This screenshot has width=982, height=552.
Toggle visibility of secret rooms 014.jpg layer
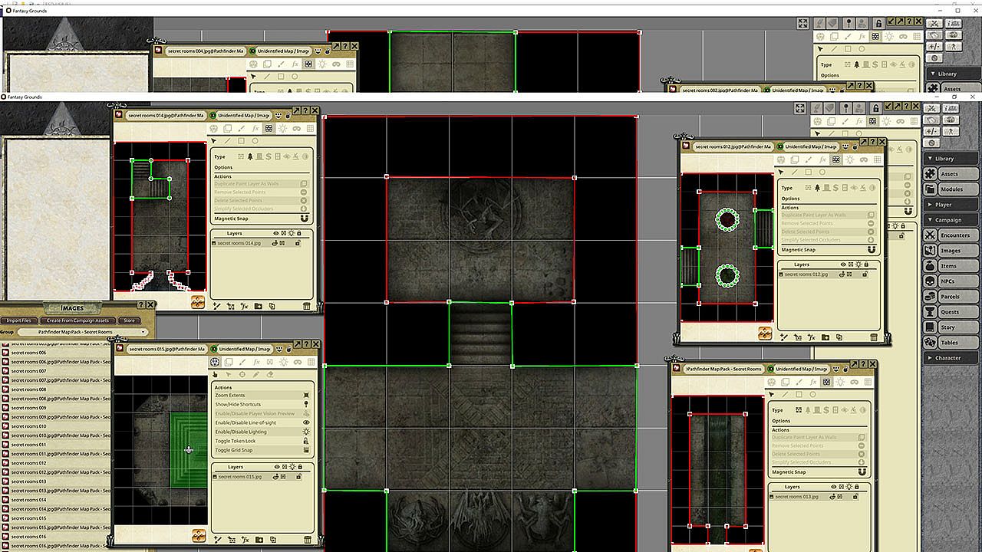pos(276,243)
